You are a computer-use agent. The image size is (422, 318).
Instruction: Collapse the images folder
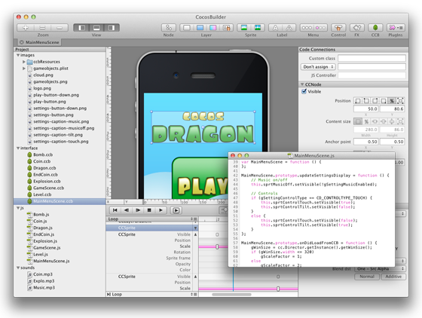click(18, 55)
